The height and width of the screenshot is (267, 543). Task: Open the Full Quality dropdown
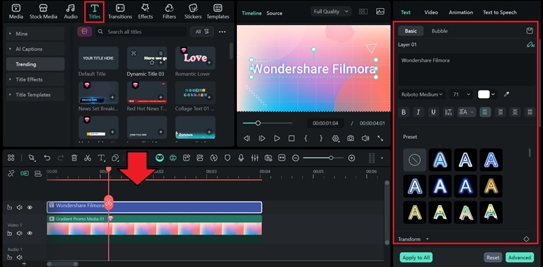tap(331, 12)
